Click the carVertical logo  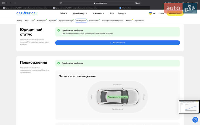(27, 13)
